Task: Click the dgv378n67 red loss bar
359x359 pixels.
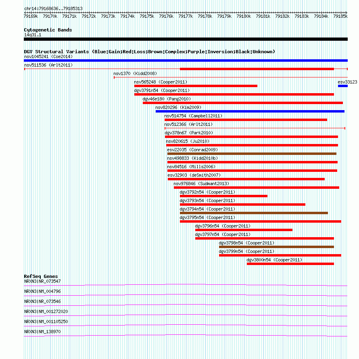Action: (251, 137)
